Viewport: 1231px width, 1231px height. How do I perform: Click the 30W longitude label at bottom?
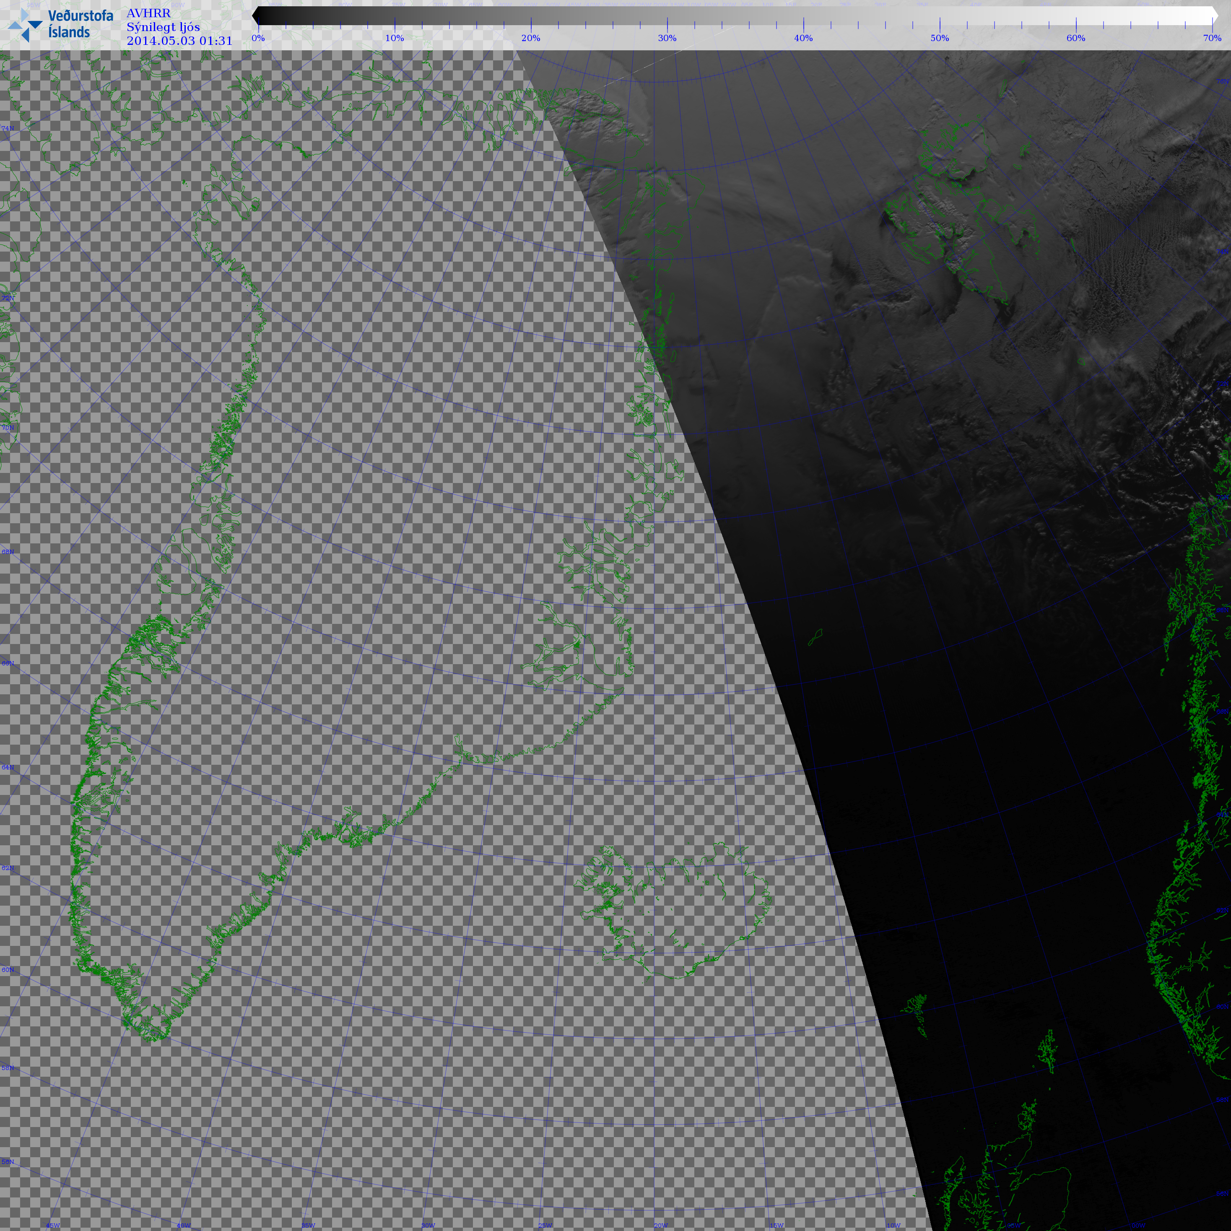[x=428, y=1225]
